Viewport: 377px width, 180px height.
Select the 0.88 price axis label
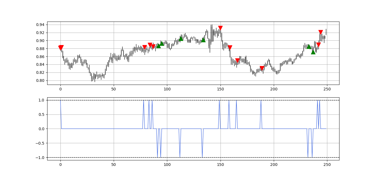click(41, 49)
